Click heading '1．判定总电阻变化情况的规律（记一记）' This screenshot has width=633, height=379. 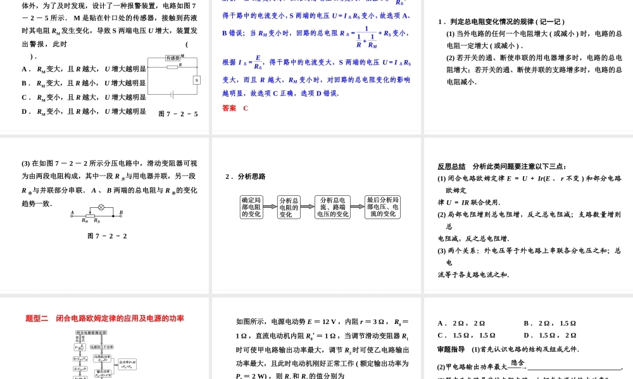click(502, 21)
